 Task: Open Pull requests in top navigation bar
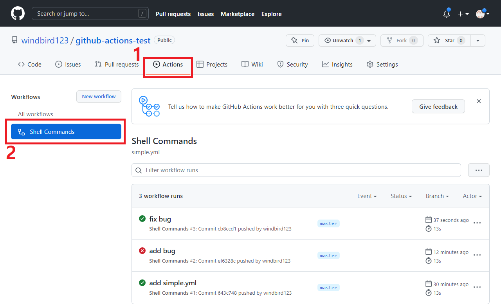(173, 14)
